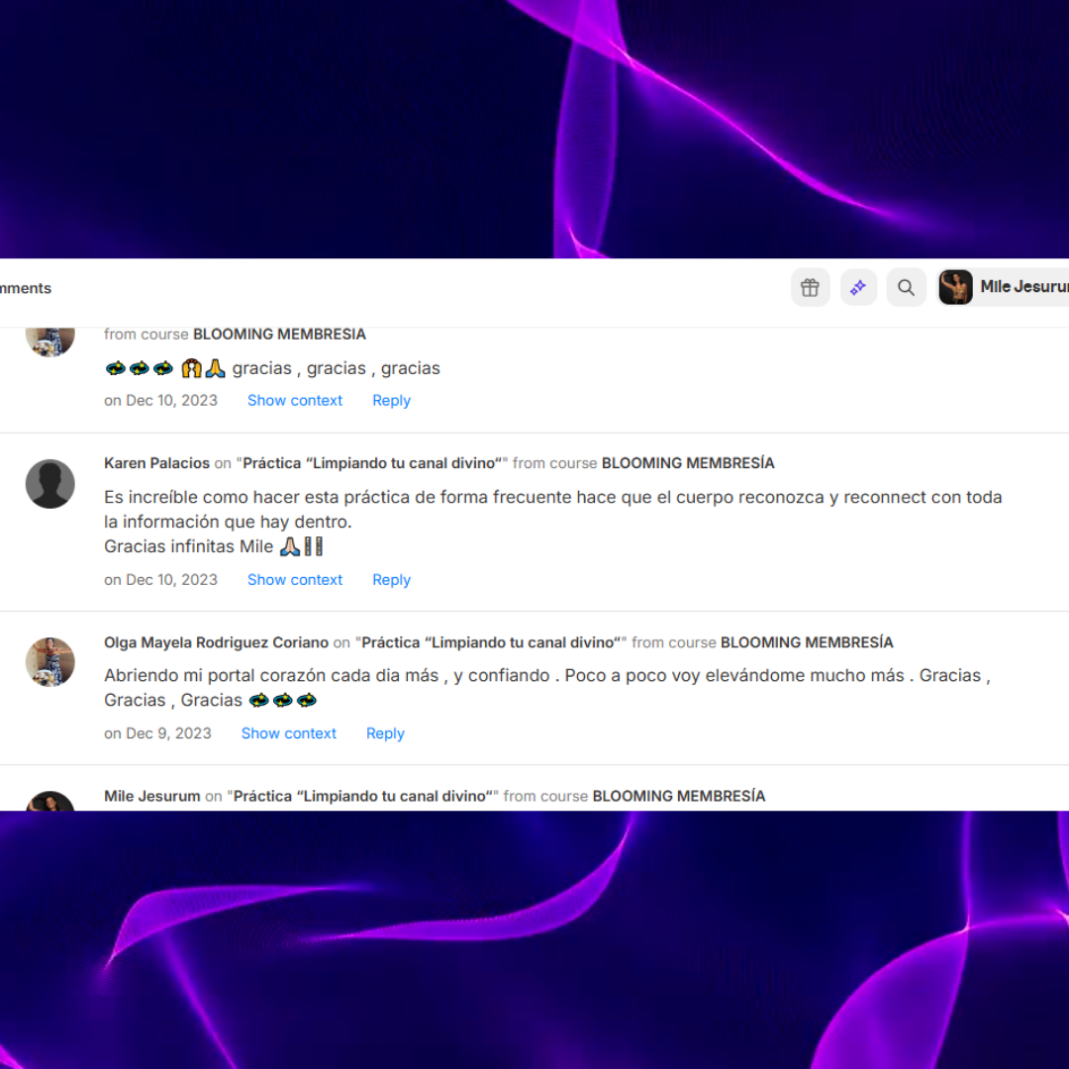Show context for Karen Palacios's comment

pyautogui.click(x=295, y=580)
